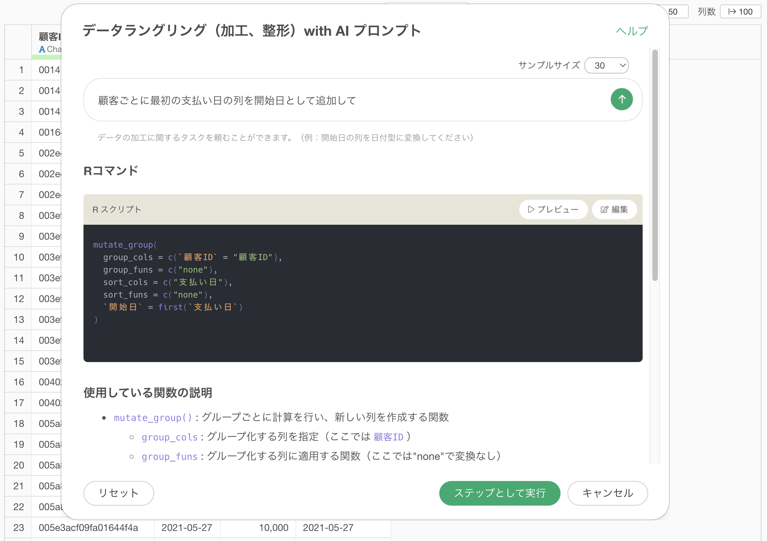The width and height of the screenshot is (767, 541).
Task: Click the dialog vertical scrollbar thumb
Action: [655, 165]
